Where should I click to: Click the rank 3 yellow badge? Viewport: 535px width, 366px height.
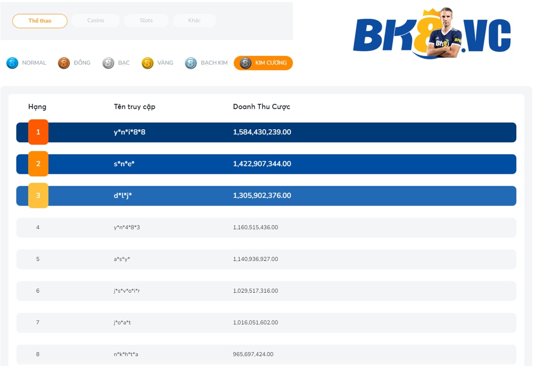coord(38,196)
